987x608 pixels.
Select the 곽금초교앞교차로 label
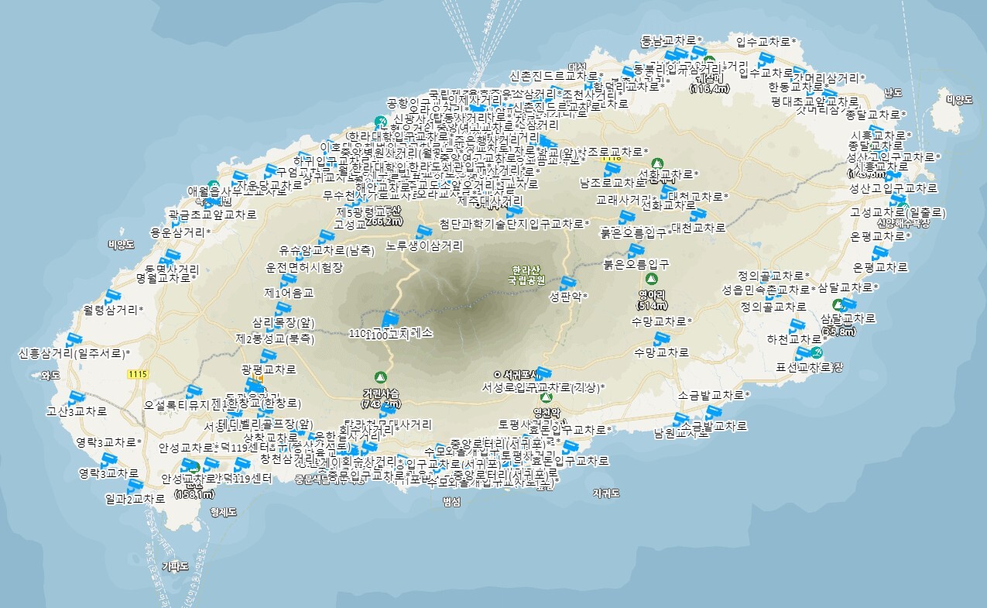(211, 214)
